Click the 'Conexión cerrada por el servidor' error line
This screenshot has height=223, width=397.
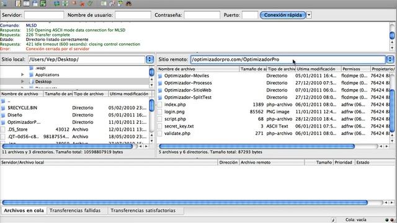(x=58, y=49)
